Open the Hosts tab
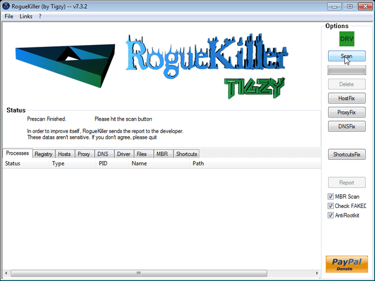The height and width of the screenshot is (281, 375). click(64, 154)
